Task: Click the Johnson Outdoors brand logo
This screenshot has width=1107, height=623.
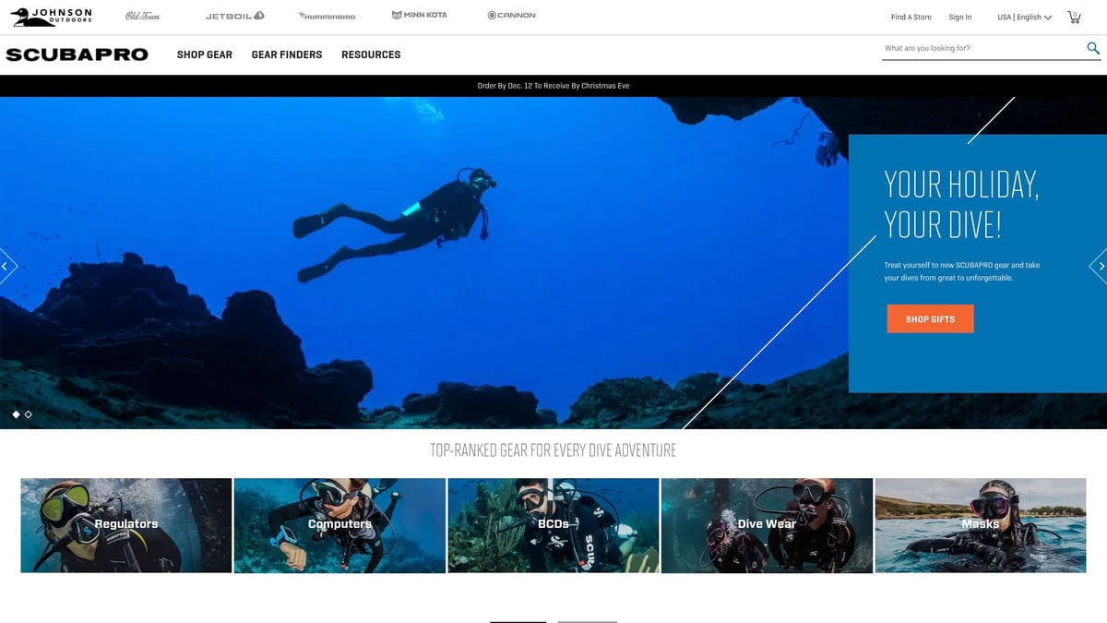Action: pos(51,15)
